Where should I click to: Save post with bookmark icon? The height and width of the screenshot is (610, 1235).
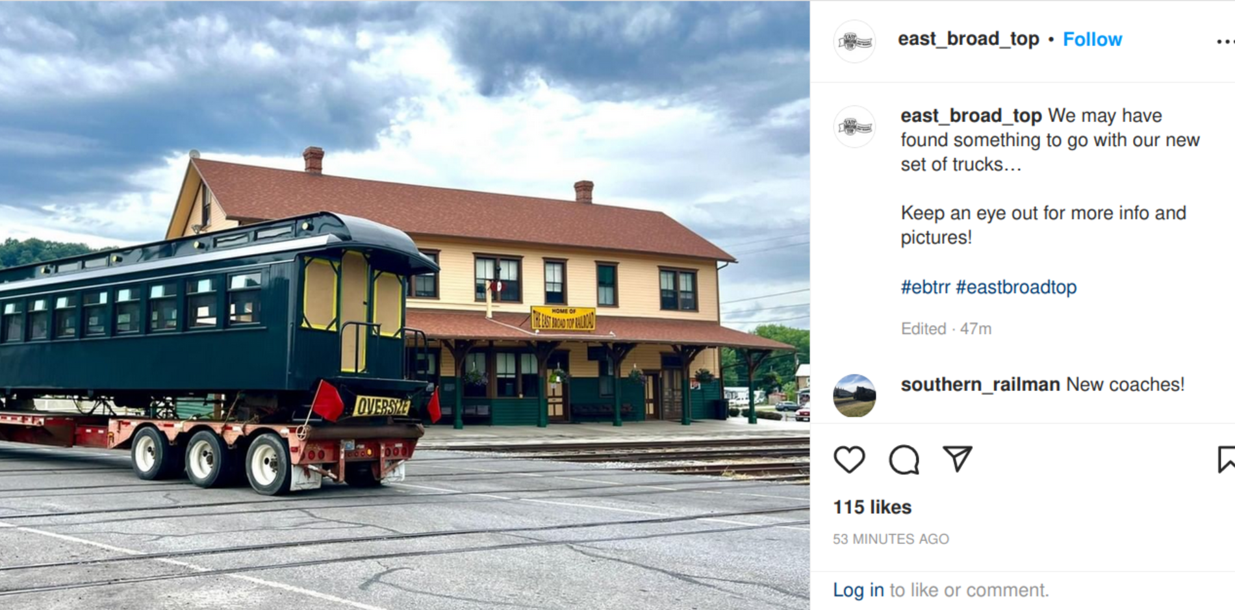[1226, 459]
